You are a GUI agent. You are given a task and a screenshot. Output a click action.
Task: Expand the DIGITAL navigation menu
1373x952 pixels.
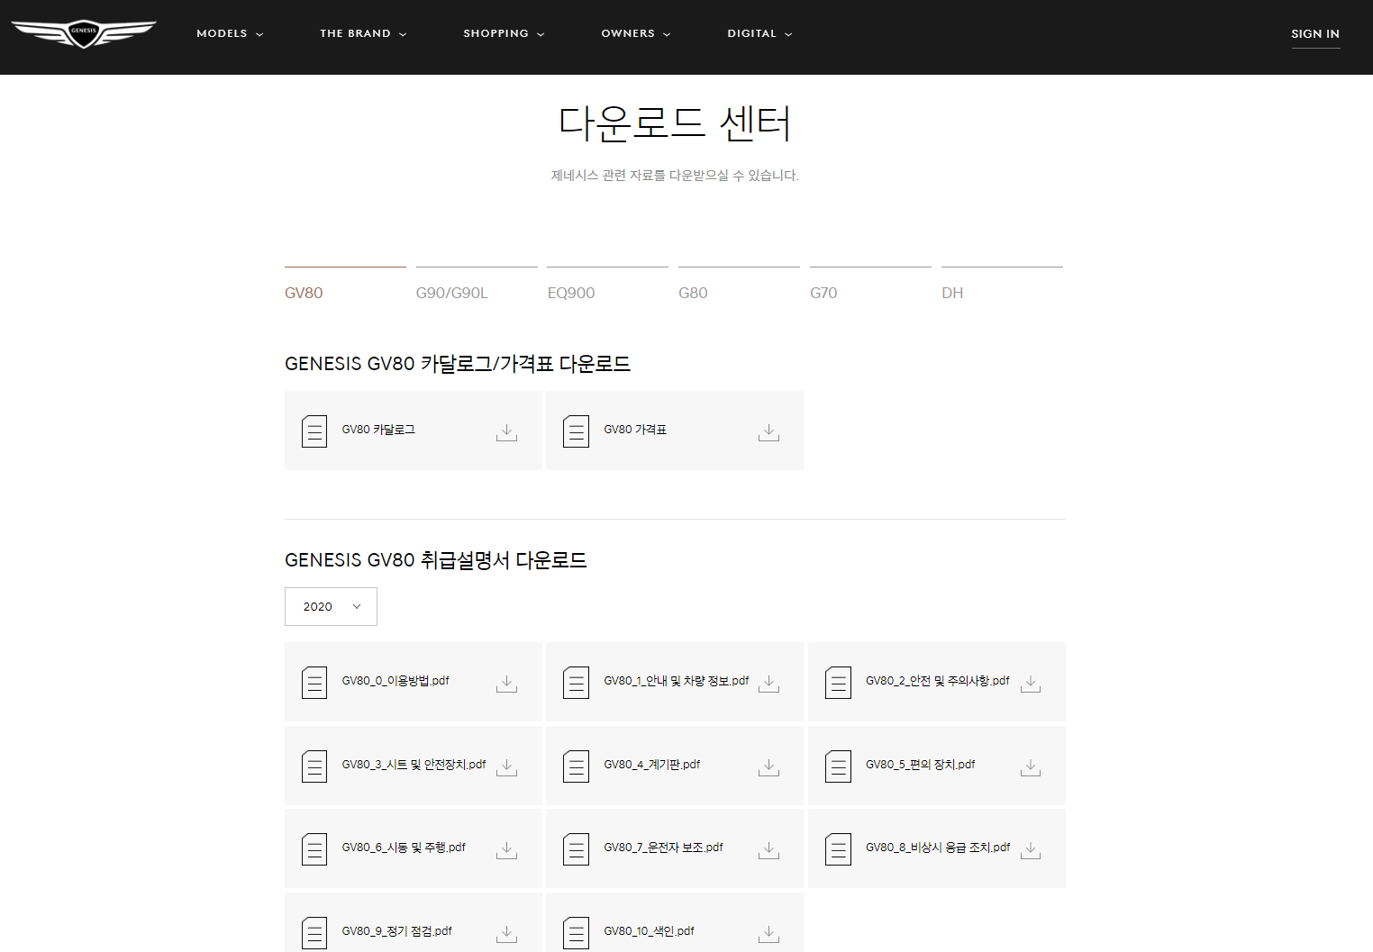[x=759, y=33]
